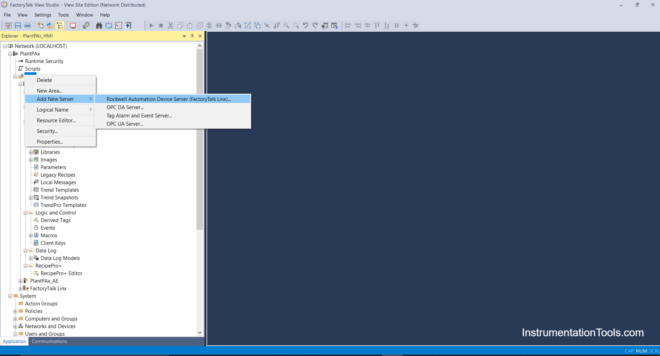
Task: Click the Explorer scrollbar down arrow
Action: pyautogui.click(x=200, y=333)
